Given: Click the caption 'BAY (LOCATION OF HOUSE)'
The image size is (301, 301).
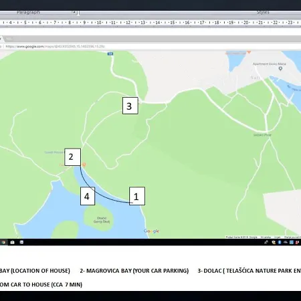Looking at the screenshot, I should [x=35, y=271].
